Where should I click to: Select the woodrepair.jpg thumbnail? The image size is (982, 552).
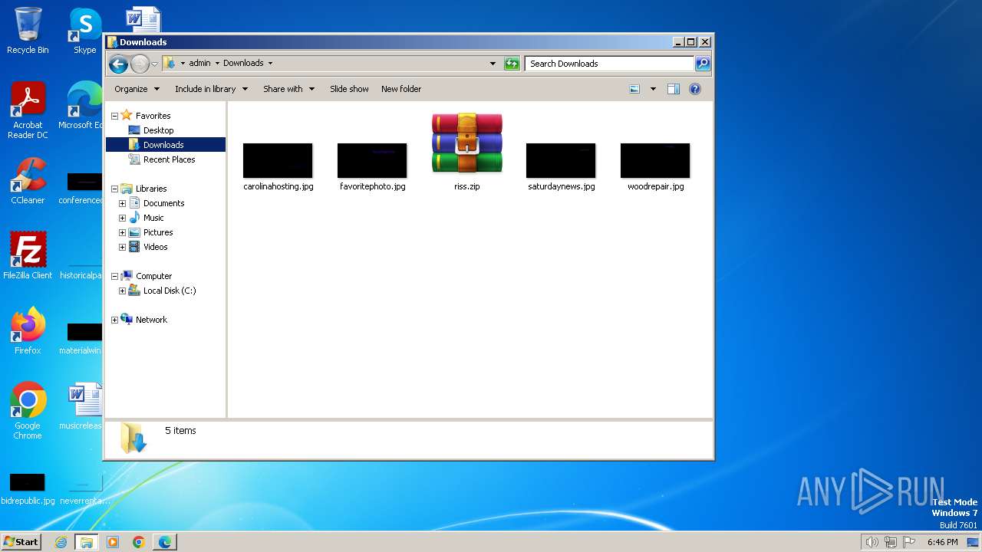[655, 160]
